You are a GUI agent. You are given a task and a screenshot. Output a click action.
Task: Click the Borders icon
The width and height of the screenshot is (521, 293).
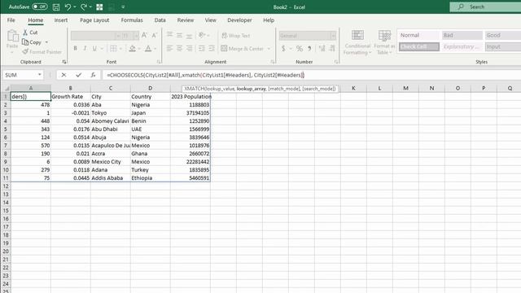coord(113,49)
